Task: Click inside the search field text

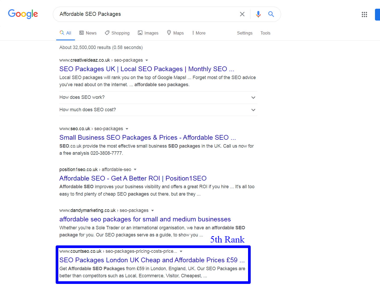Action: coord(90,14)
